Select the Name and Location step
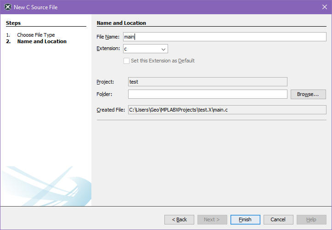 pos(42,41)
